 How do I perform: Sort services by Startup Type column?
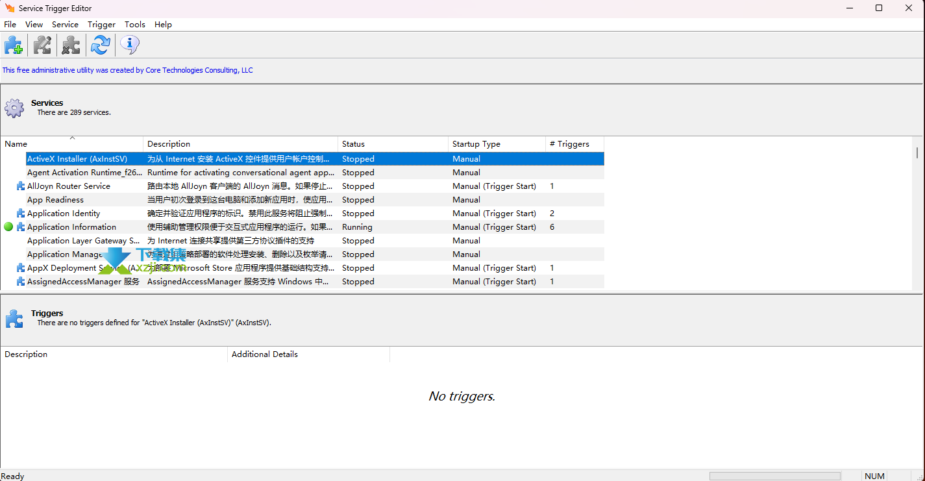[x=497, y=144]
